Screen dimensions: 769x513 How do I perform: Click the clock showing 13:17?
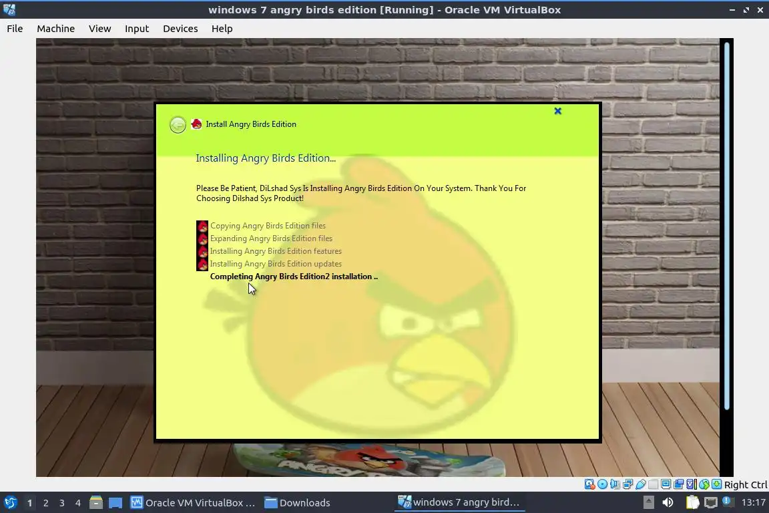tap(753, 502)
